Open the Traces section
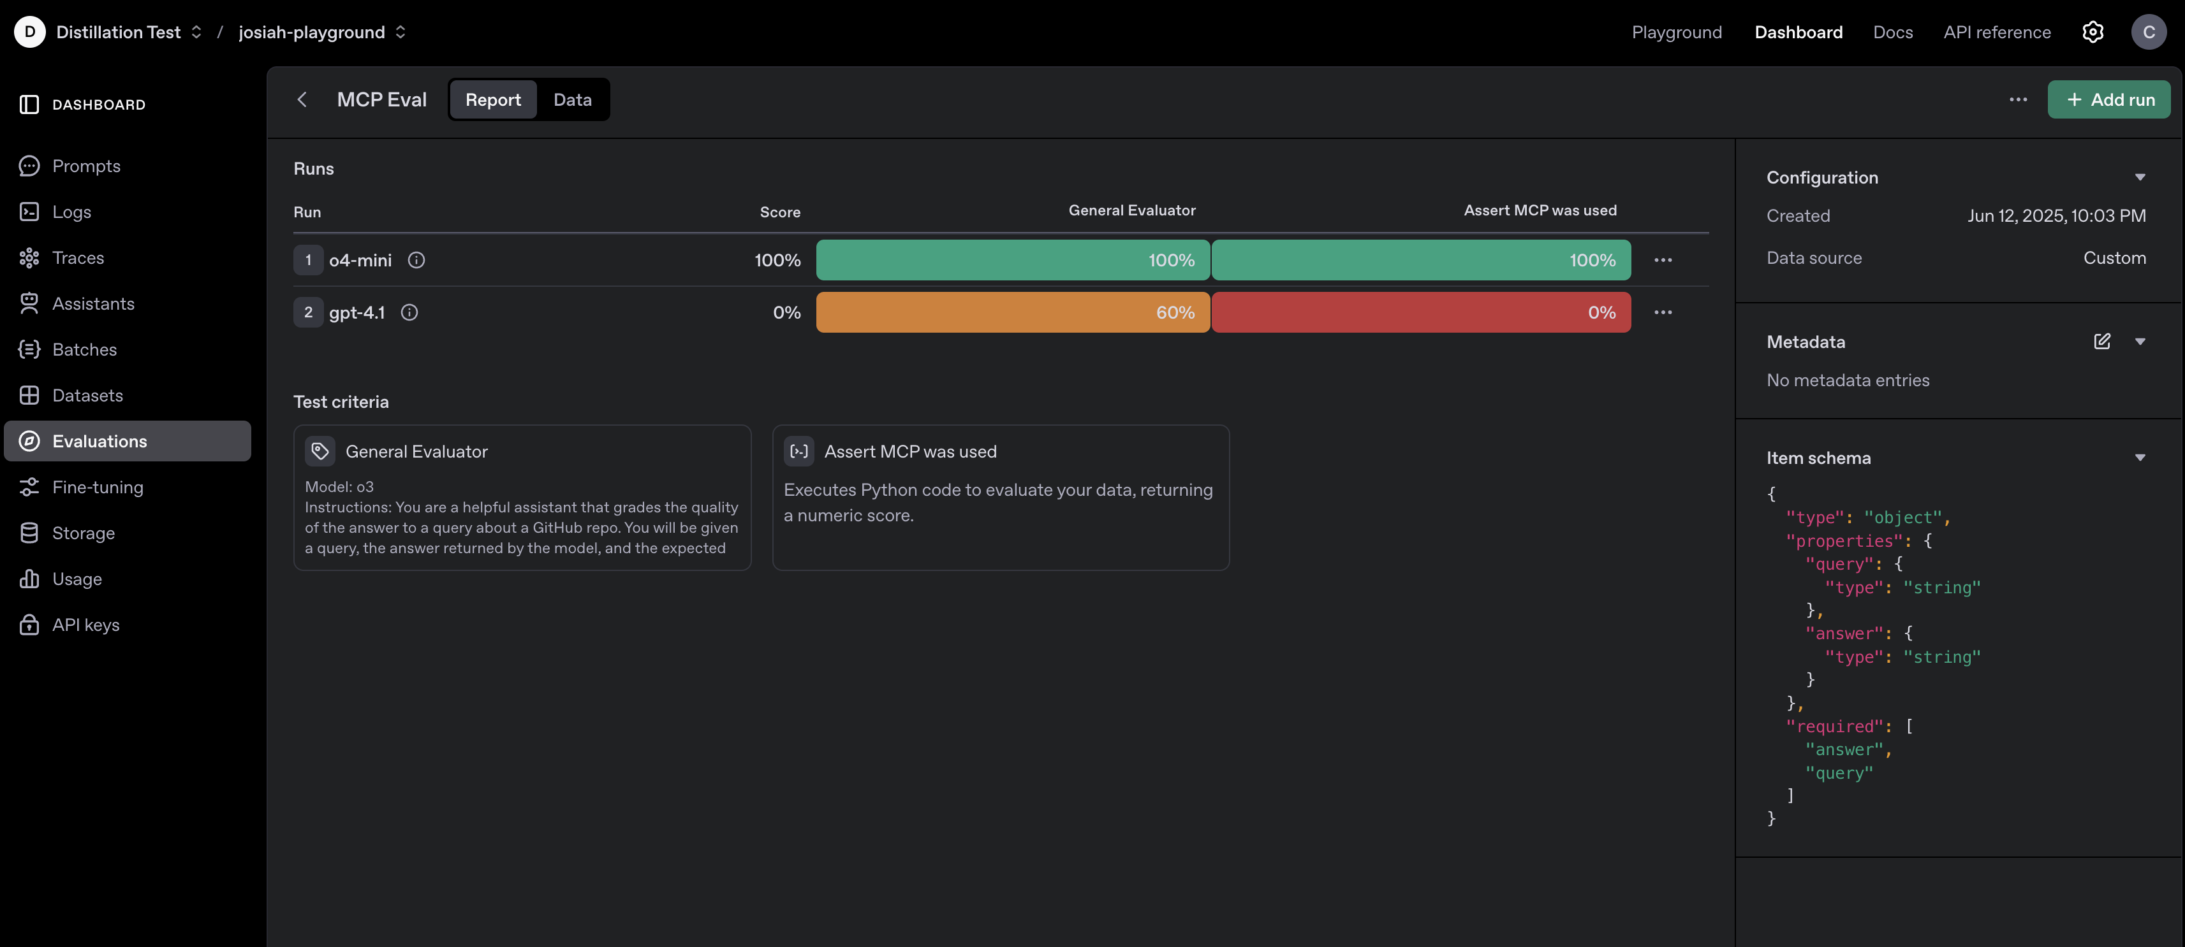2185x947 pixels. [78, 257]
